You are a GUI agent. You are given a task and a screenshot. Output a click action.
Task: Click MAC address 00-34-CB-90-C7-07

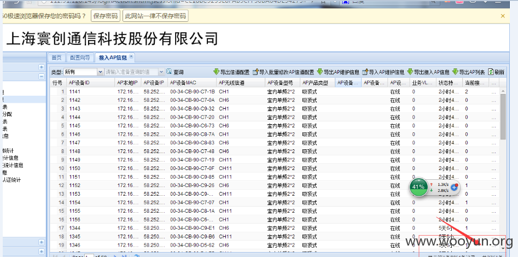[193, 202]
